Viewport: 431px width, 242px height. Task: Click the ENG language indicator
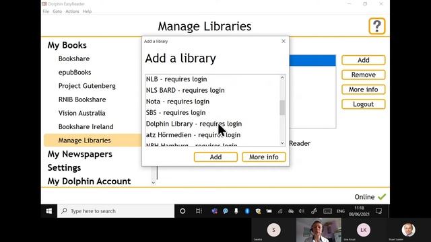(x=341, y=211)
